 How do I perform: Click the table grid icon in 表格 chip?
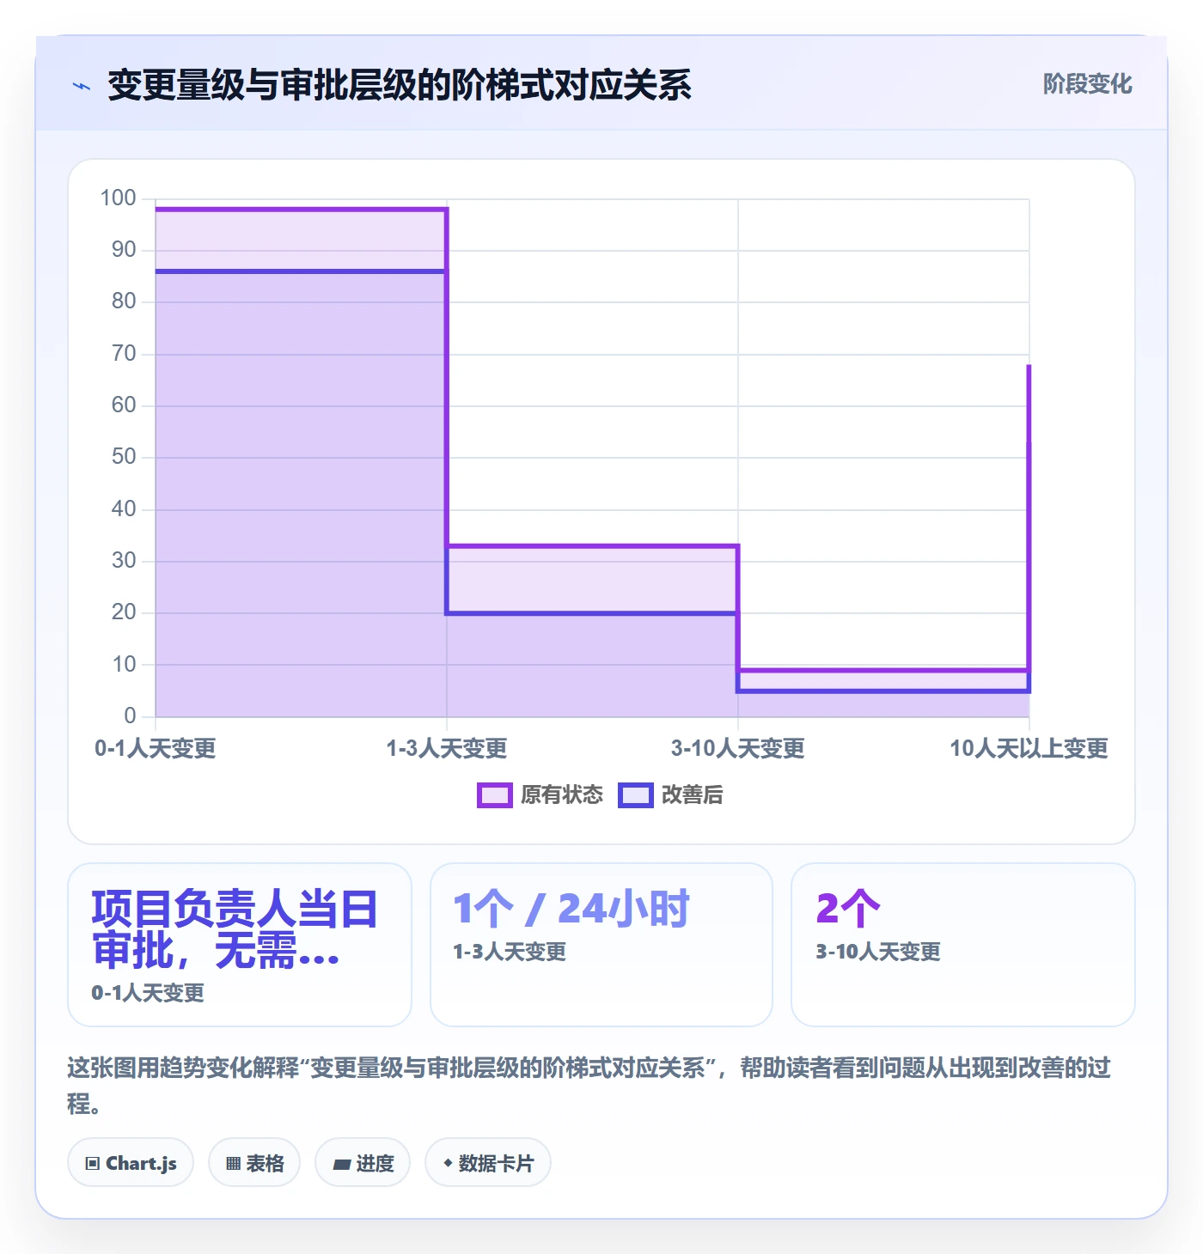coord(233,1164)
